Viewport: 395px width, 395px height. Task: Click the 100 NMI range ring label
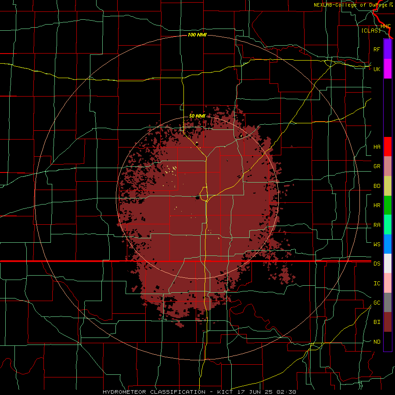197,35
